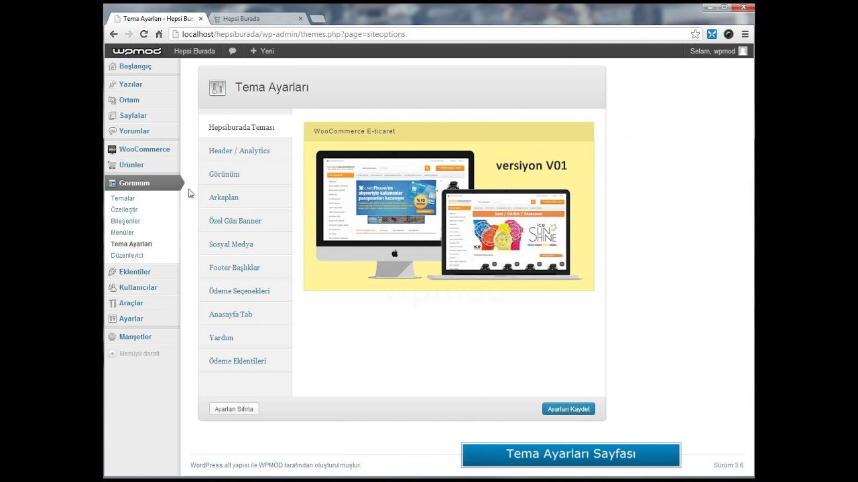Image resolution: width=858 pixels, height=482 pixels.
Task: Click Hepsi Burada site name in admin bar
Action: (x=194, y=51)
